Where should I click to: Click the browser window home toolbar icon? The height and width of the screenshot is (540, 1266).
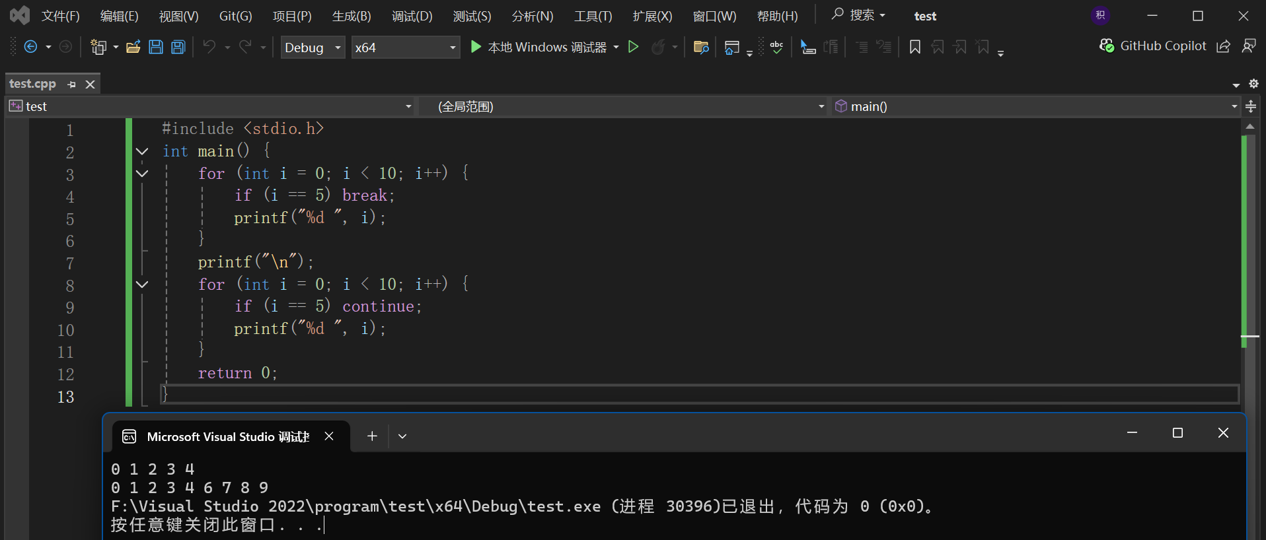(731, 47)
